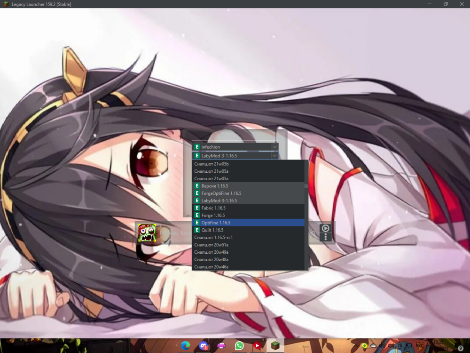The width and height of the screenshot is (470, 353).
Task: Select Снапшот 20w48a entry
Action: click(x=248, y=259)
